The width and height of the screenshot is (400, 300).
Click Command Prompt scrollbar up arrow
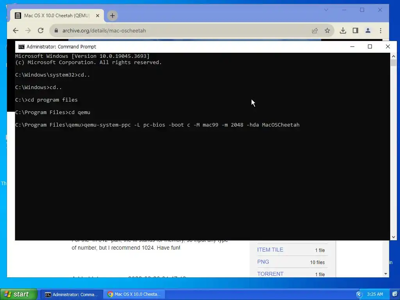393,56
